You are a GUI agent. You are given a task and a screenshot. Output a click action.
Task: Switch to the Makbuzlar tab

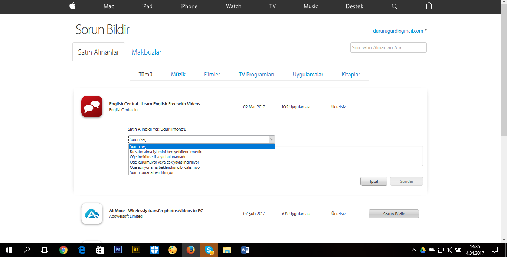[147, 52]
